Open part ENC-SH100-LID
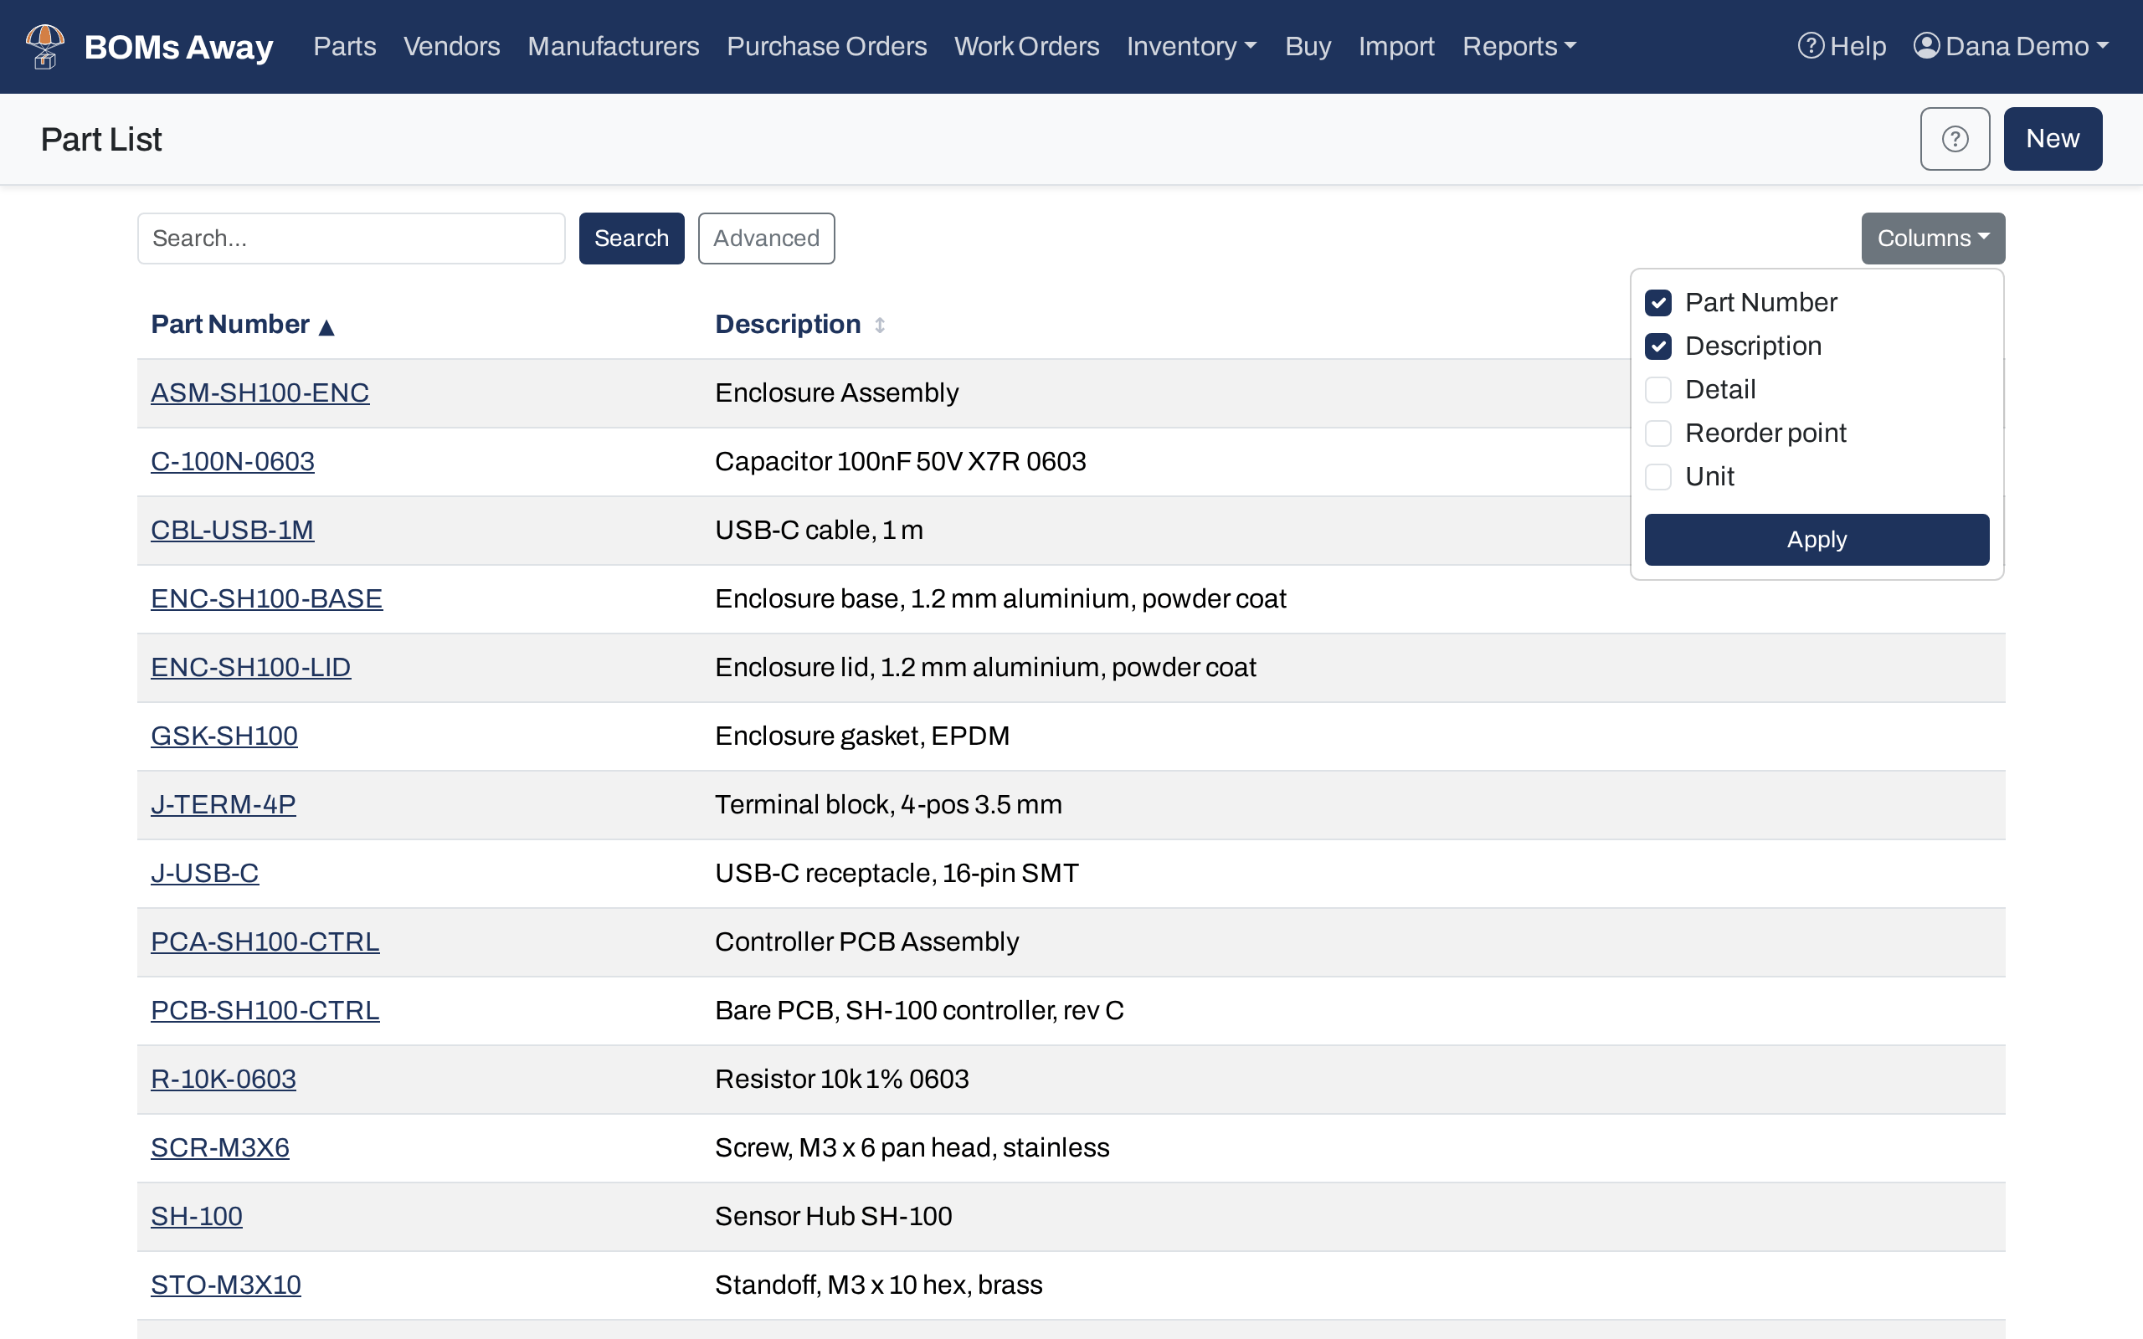This screenshot has height=1339, width=2143. point(250,667)
